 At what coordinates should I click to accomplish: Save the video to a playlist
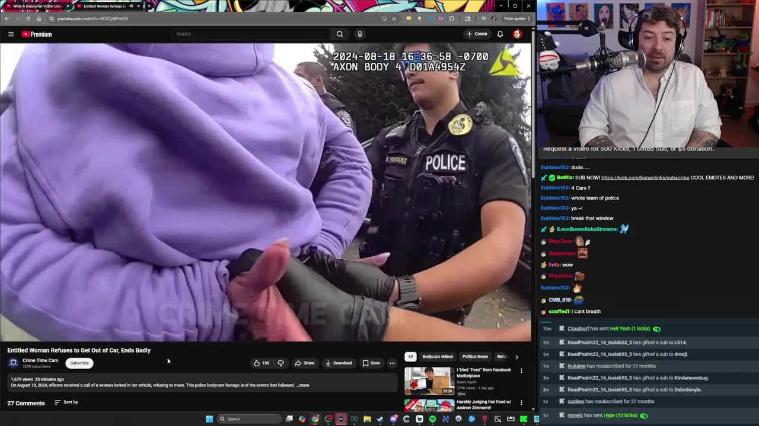(371, 363)
